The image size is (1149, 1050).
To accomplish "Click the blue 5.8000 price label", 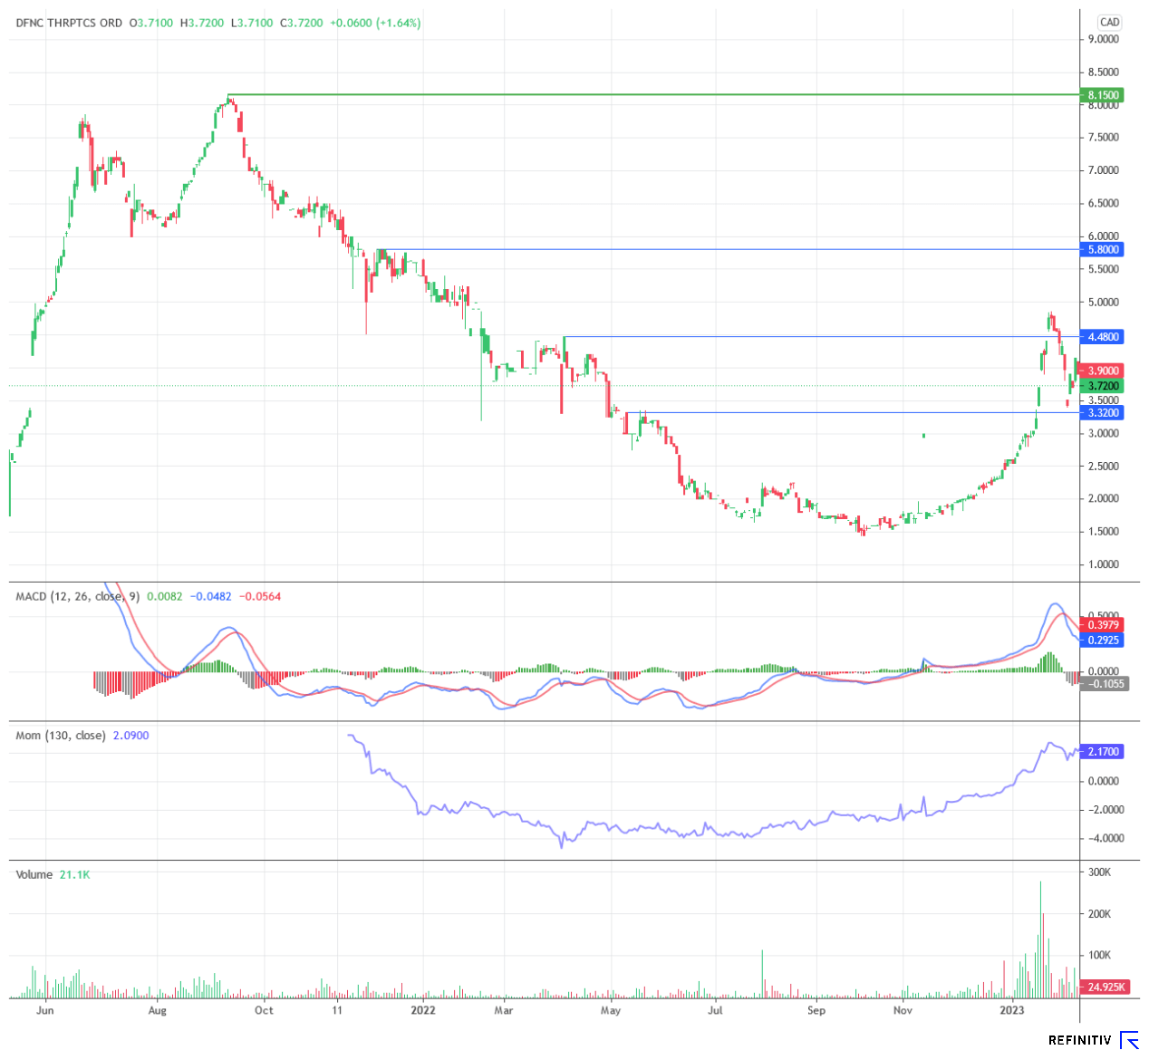I will [x=1103, y=249].
